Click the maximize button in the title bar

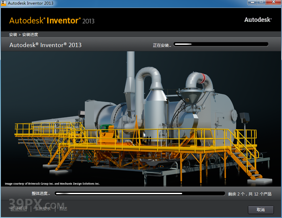coord(262,2)
